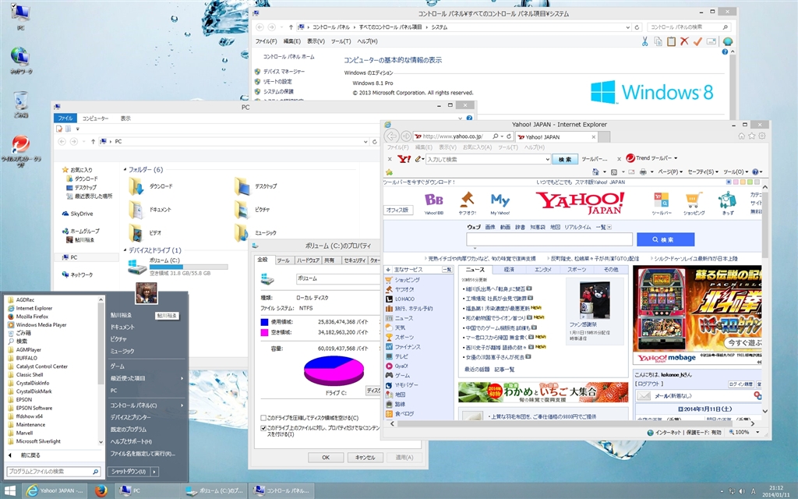The width and height of the screenshot is (798, 499).
Task: Collapse the Folders (6) group in PC window
Action: pyautogui.click(x=125, y=169)
